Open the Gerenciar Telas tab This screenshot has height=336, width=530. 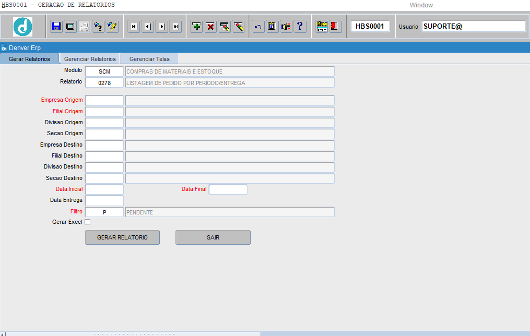[x=149, y=59]
